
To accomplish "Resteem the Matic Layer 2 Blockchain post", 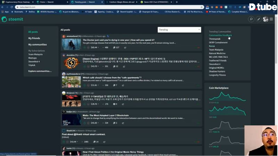I will click(x=123, y=123).
